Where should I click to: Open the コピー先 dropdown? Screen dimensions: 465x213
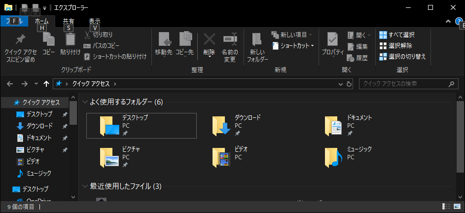click(184, 44)
